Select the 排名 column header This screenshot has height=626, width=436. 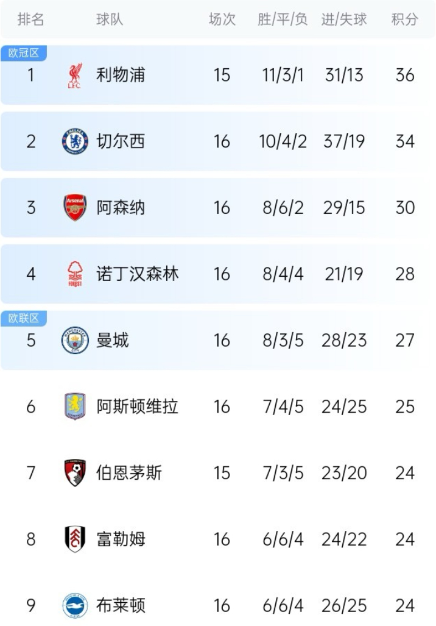coord(30,19)
